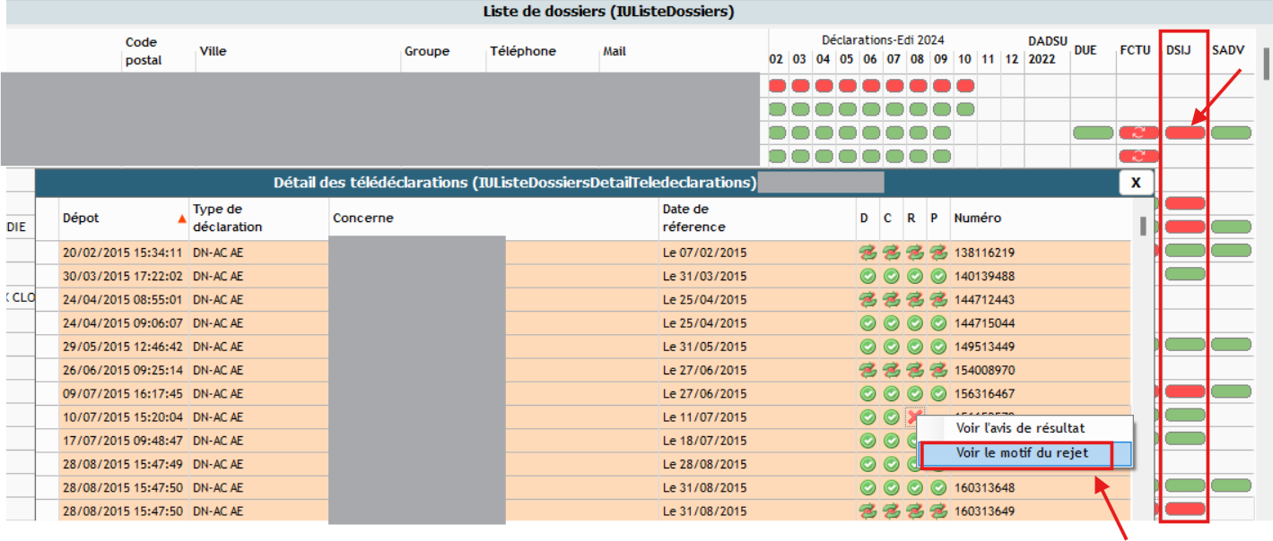The width and height of the screenshot is (1273, 541).
Task: Close the Détail des télédéclarations dialog
Action: tap(1135, 183)
